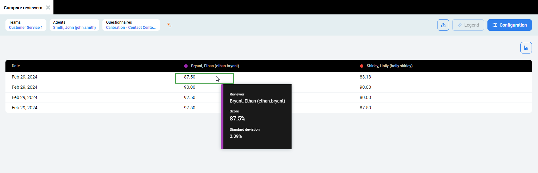Screen dimensions: 538x173
Task: Open the Configuration panel
Action: click(509, 25)
